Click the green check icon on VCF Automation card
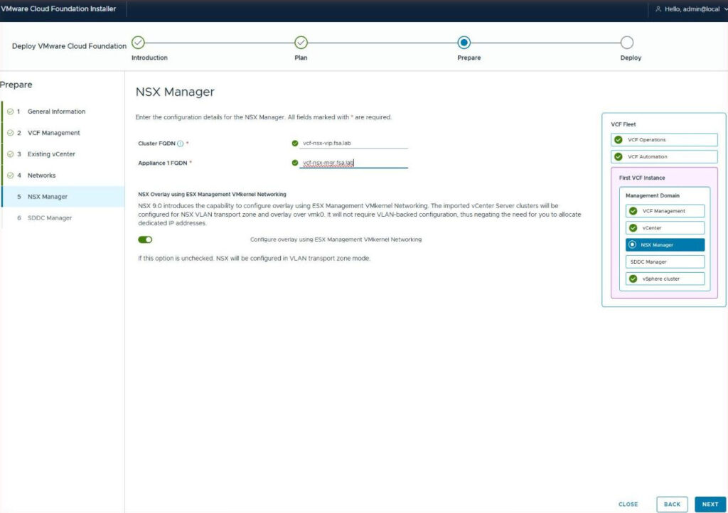The height and width of the screenshot is (513, 728). coord(619,157)
